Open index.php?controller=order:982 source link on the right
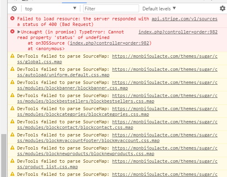The width and height of the screenshot is (227, 177). 178,32
